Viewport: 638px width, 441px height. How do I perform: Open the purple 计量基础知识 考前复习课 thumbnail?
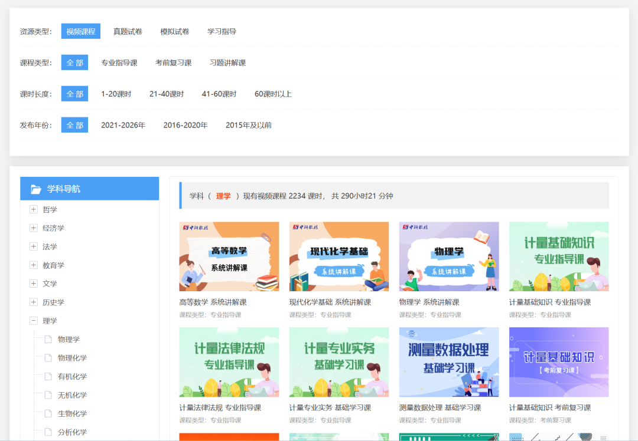(x=559, y=362)
